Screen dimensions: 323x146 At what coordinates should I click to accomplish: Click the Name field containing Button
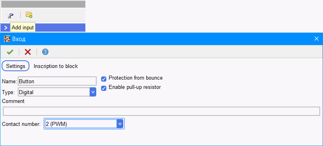coord(57,81)
